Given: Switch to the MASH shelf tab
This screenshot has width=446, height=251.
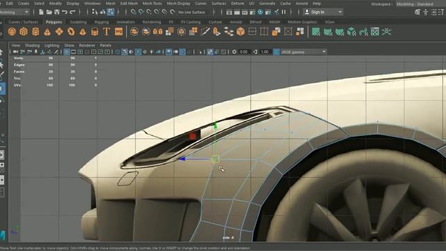Looking at the screenshot, I should pyautogui.click(x=275, y=22).
